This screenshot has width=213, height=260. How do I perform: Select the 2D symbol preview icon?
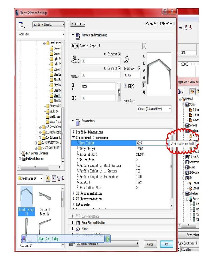144,56
